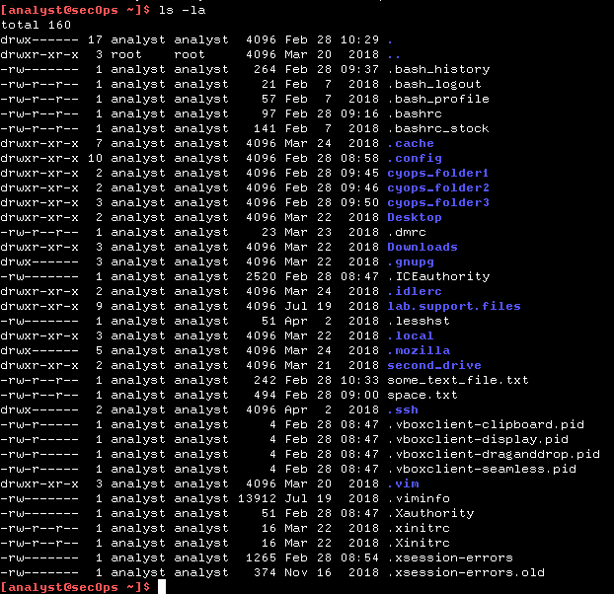The image size is (614, 594).
Task: Select the .bash_profile filename
Action: coord(438,99)
